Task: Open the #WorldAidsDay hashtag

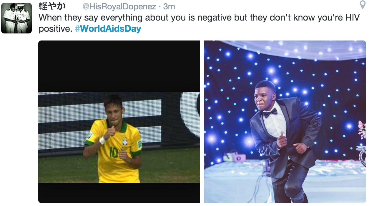Action: click(108, 29)
